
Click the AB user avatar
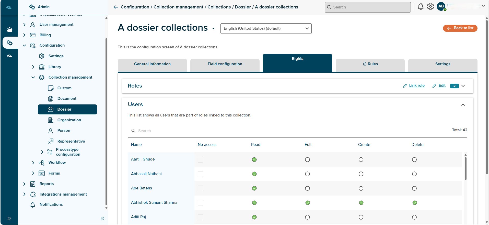coord(441,6)
